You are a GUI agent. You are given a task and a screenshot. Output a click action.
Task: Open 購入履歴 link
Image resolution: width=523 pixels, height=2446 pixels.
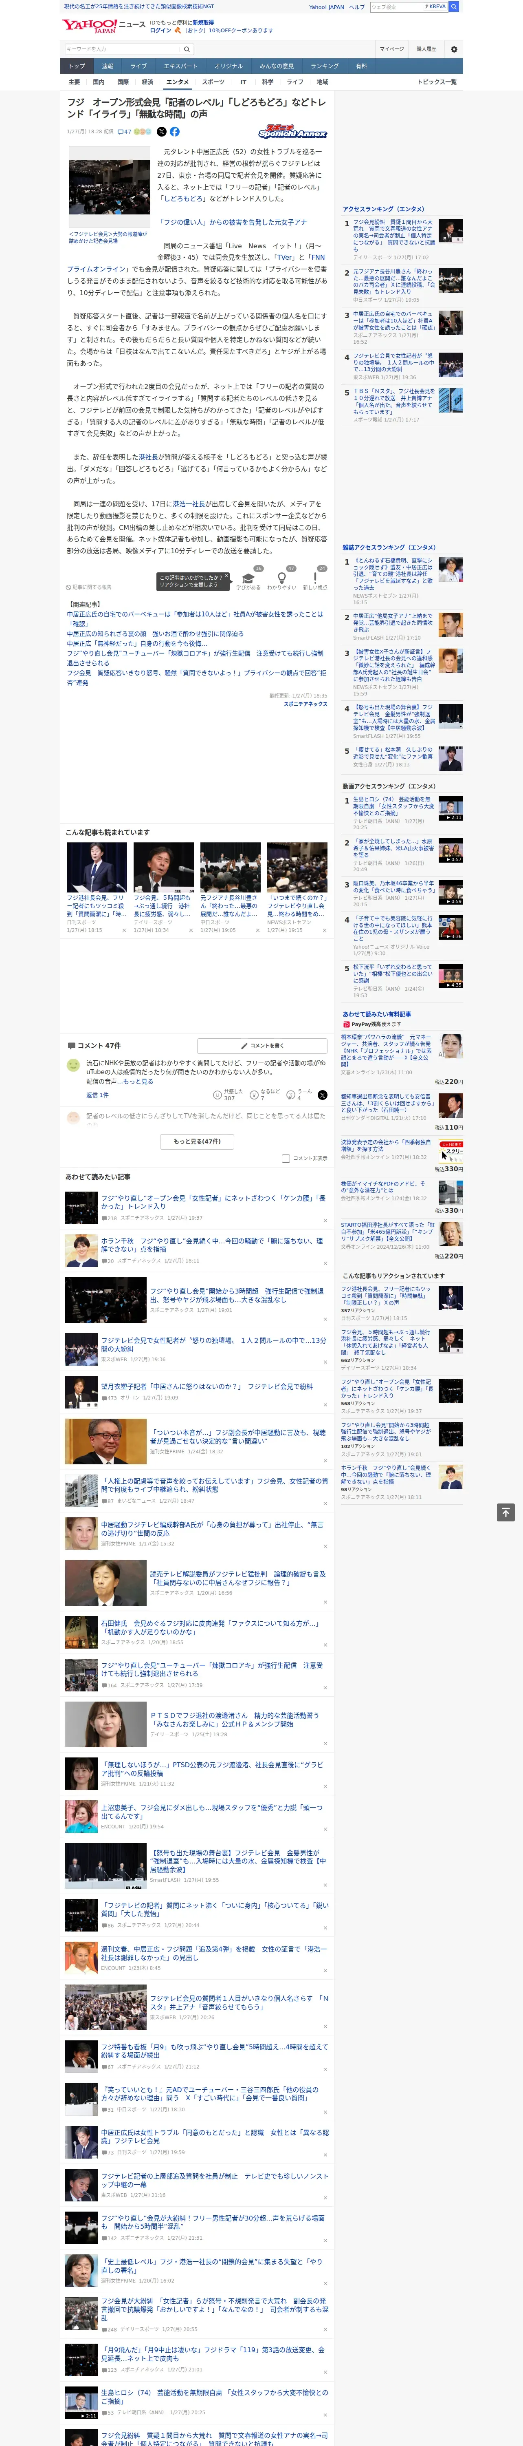pos(426,49)
